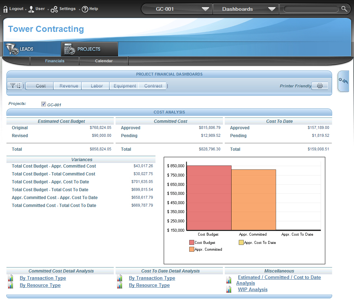Show the Labor dashboard
The image size is (354, 299).
pyautogui.click(x=97, y=86)
